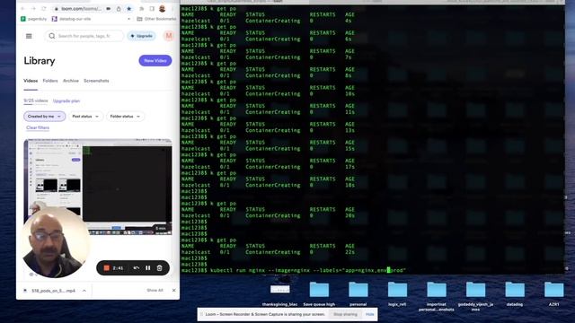The image size is (575, 323).
Task: Open the datadog-our-site bookmark
Action: point(71,19)
